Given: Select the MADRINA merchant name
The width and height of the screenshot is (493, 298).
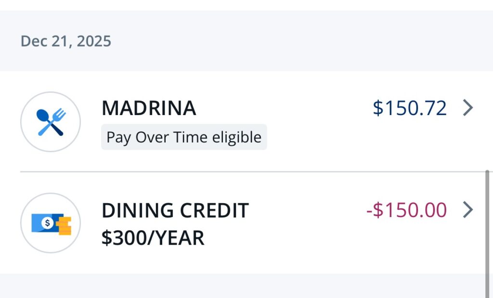Looking at the screenshot, I should click(149, 108).
